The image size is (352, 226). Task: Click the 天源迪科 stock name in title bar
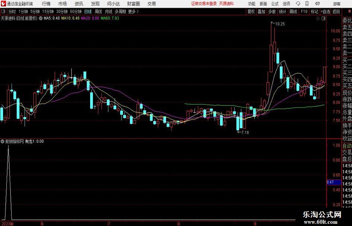tap(226, 4)
